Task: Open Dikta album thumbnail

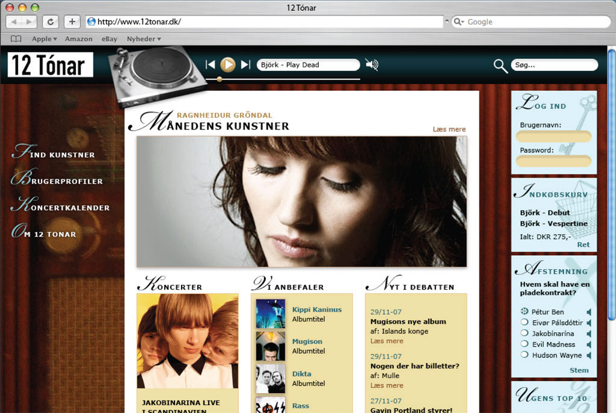Action: [x=271, y=379]
